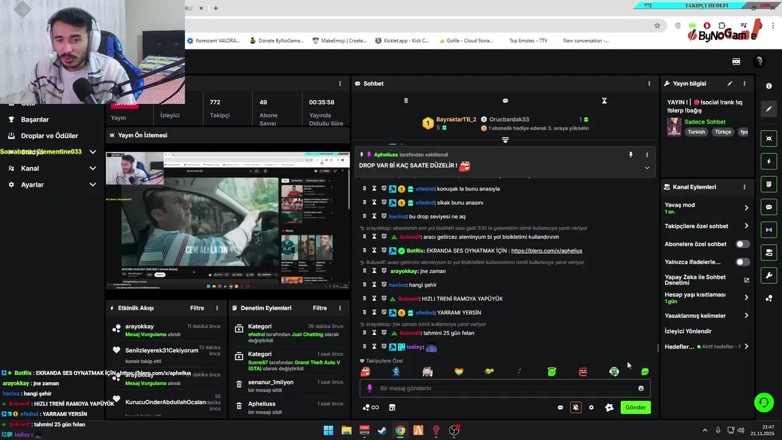Image resolution: width=782 pixels, height=440 pixels.
Task: Toggle the stream preview widget icon in sidebar
Action: tap(769, 139)
